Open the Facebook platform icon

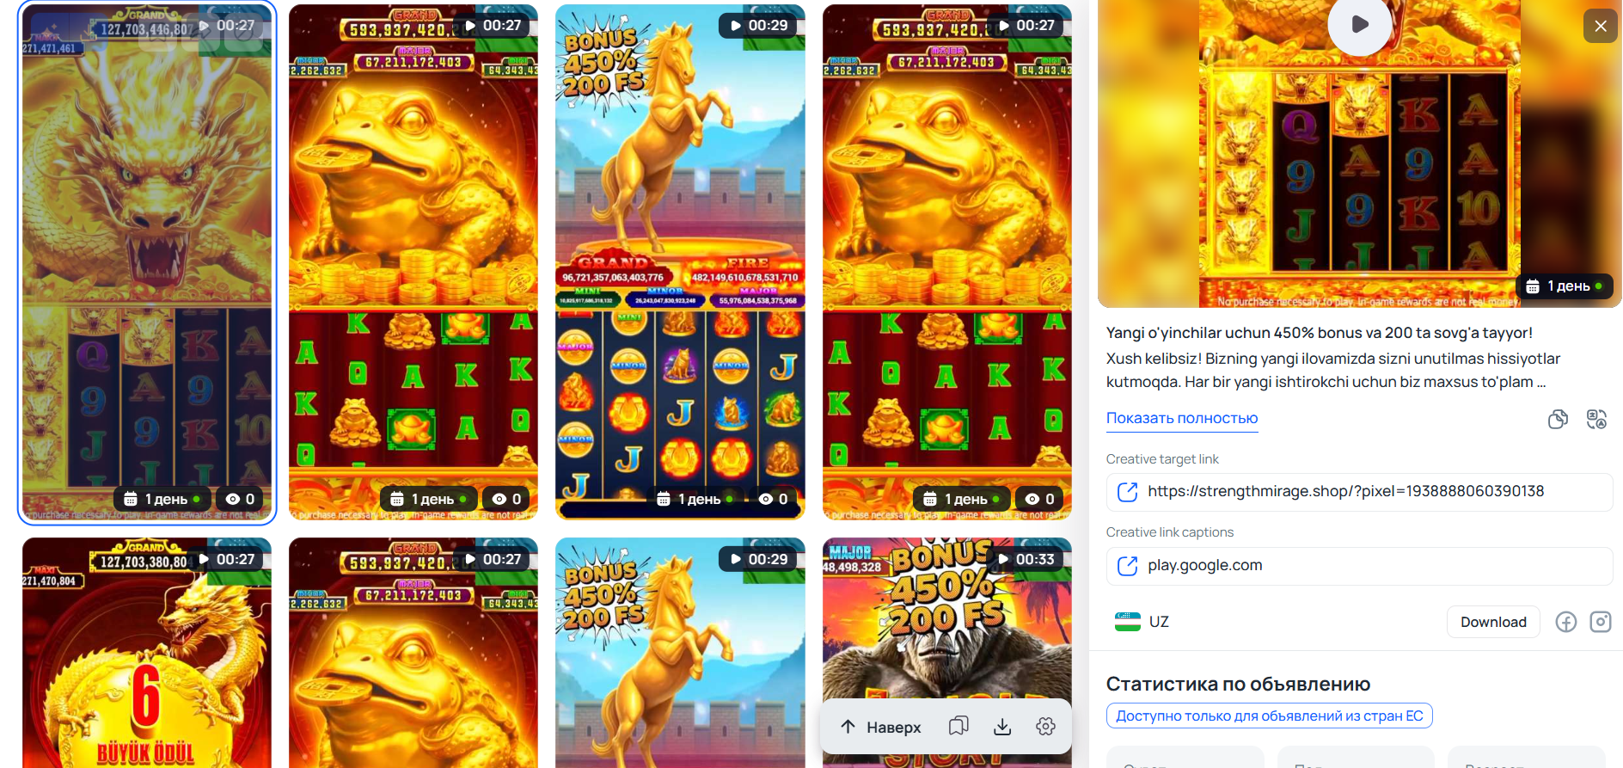point(1566,622)
